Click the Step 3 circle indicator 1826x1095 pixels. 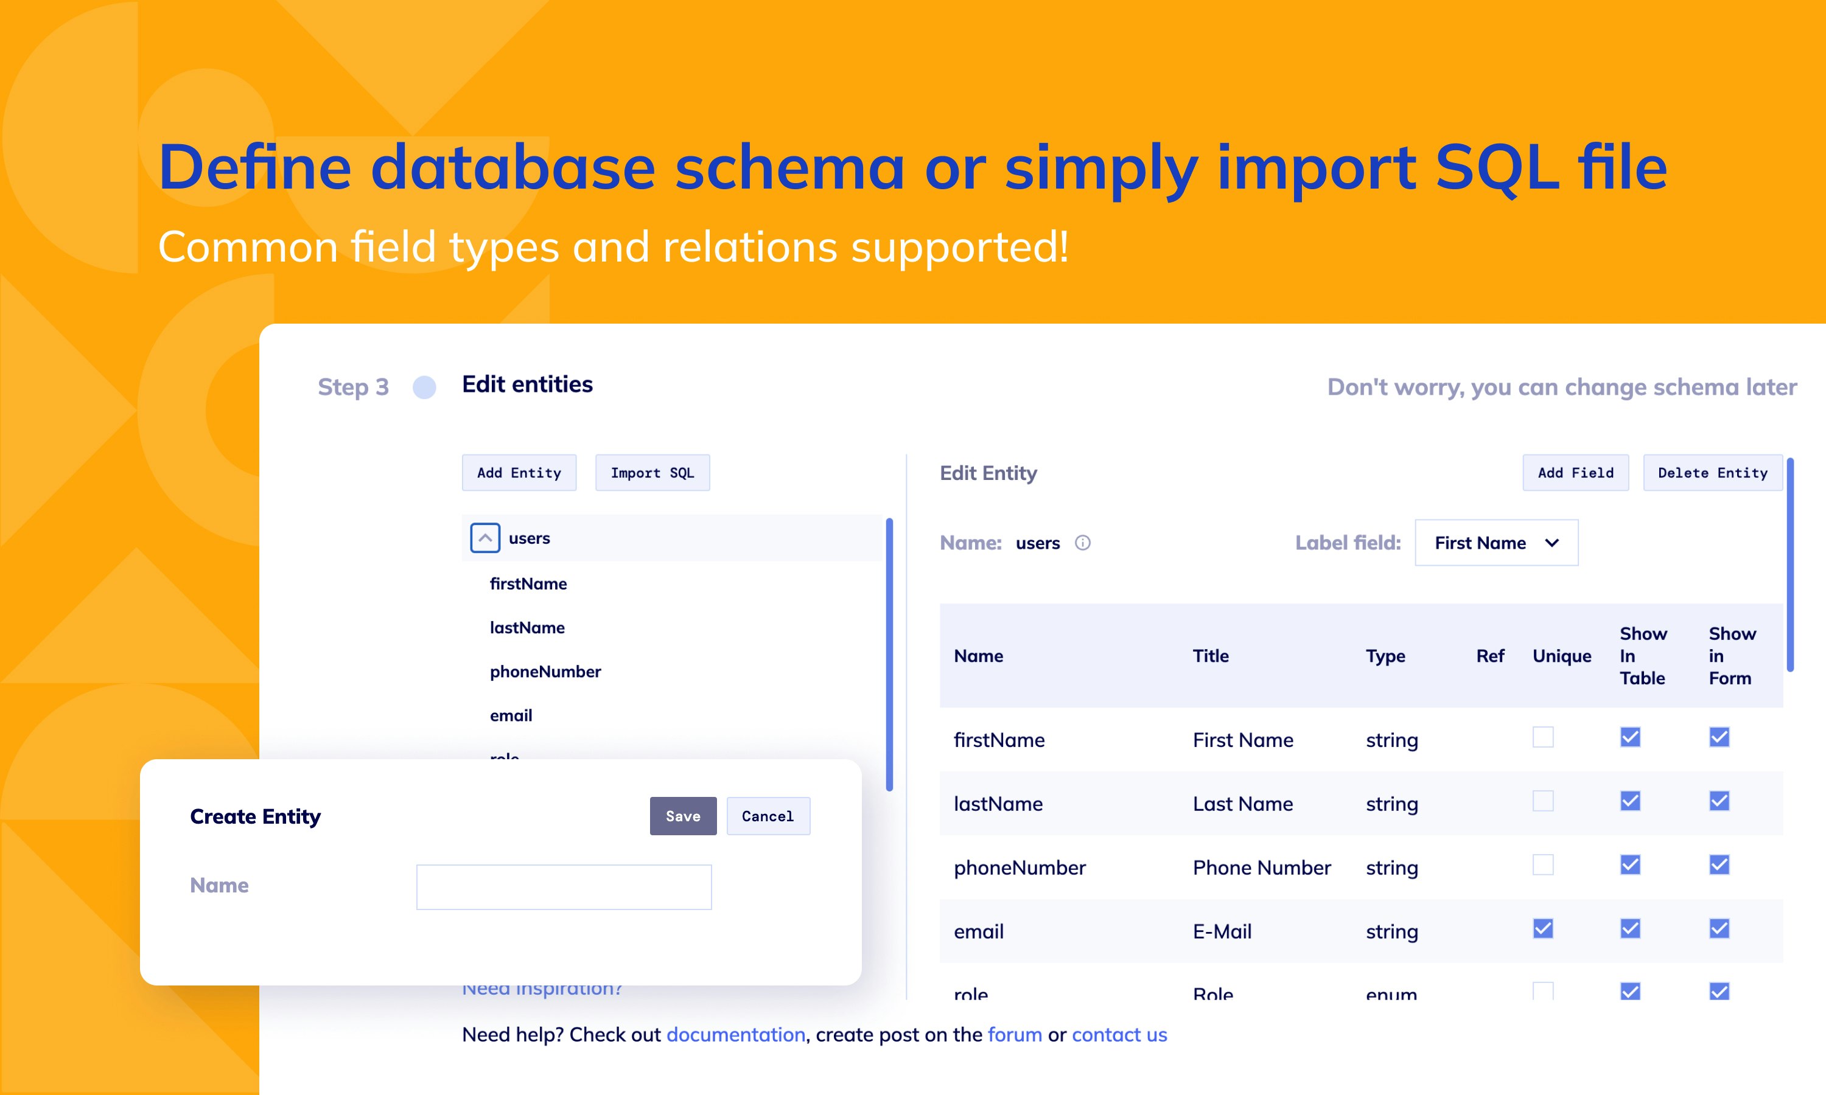[424, 387]
